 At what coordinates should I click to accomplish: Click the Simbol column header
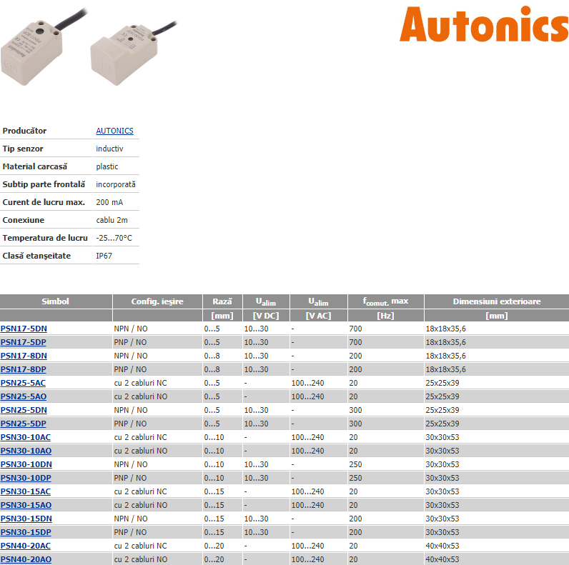(56, 301)
